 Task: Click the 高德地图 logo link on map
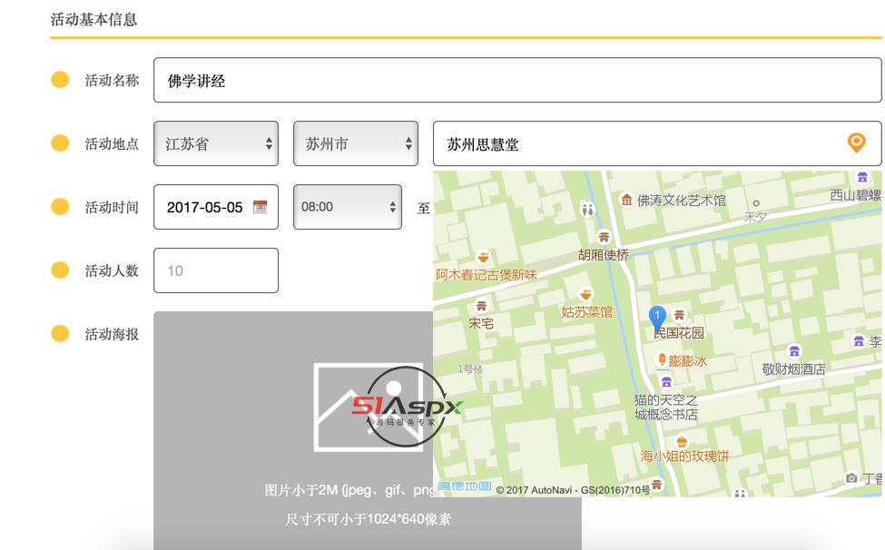(464, 487)
